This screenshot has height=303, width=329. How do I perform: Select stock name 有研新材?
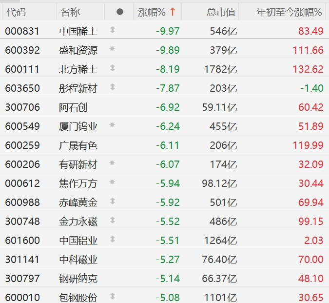point(78,164)
